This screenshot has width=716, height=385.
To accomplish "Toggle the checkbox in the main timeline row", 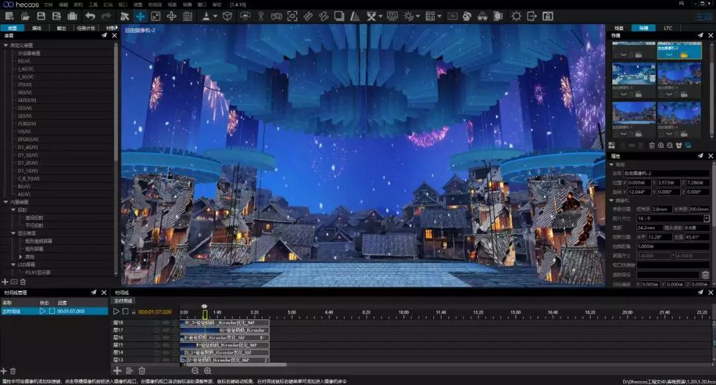I will (52, 311).
